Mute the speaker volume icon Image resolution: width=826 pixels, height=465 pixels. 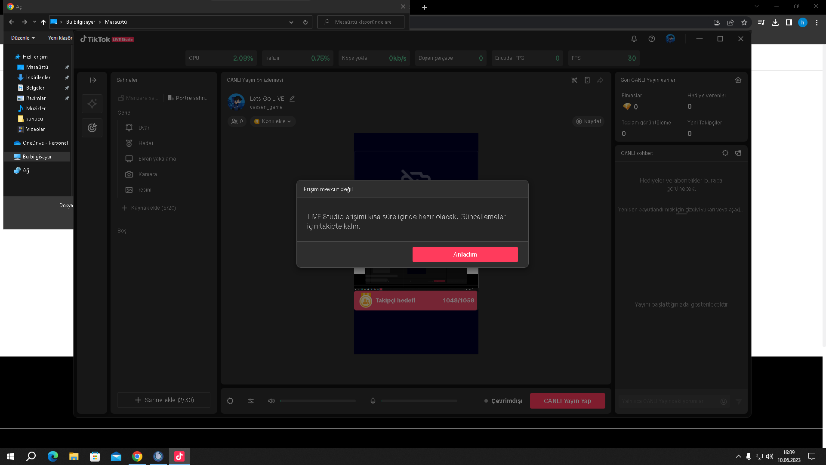tap(271, 401)
